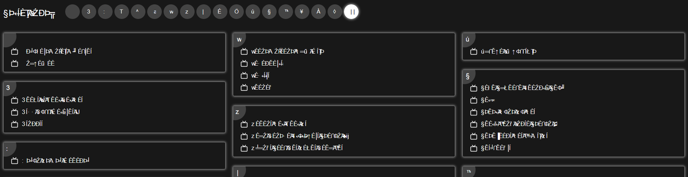This screenshot has width=688, height=177.
Task: Click TV icon of last '3' group entry
Action: (15, 124)
